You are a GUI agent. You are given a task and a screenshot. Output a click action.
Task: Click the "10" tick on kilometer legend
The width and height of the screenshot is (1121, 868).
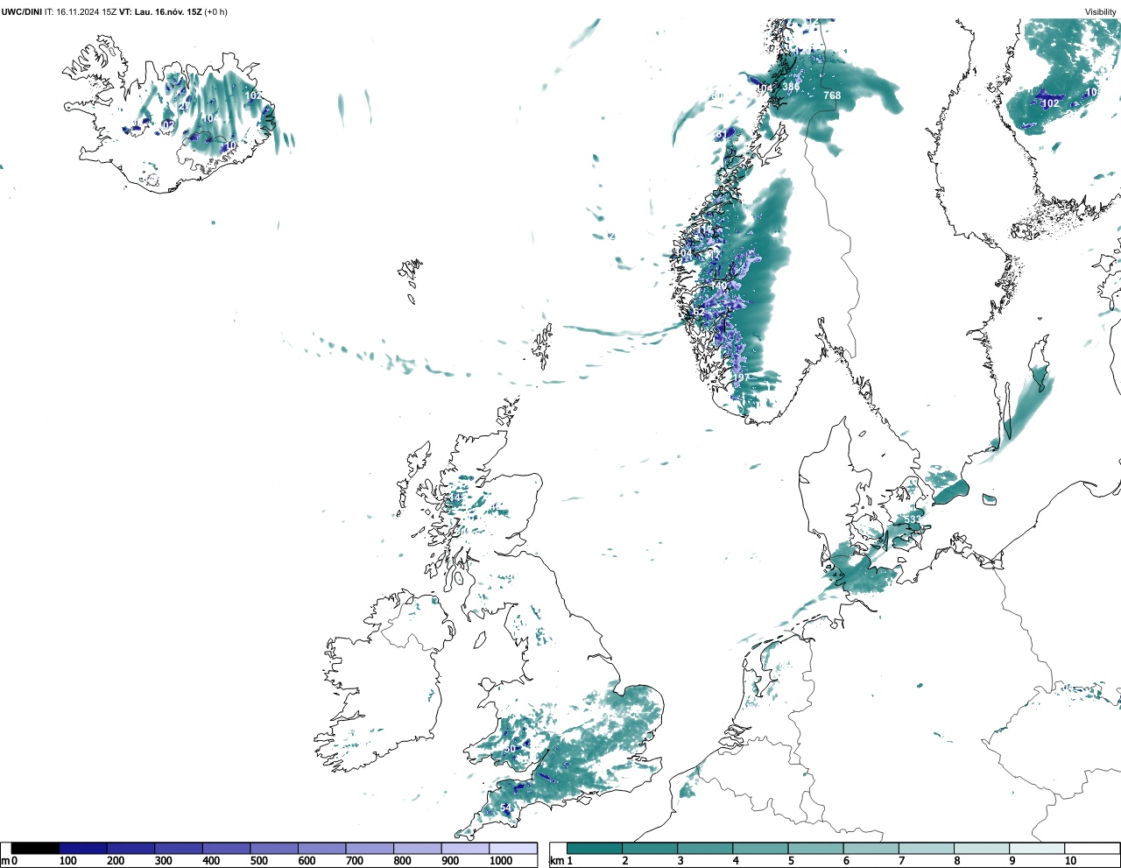pyautogui.click(x=1070, y=861)
